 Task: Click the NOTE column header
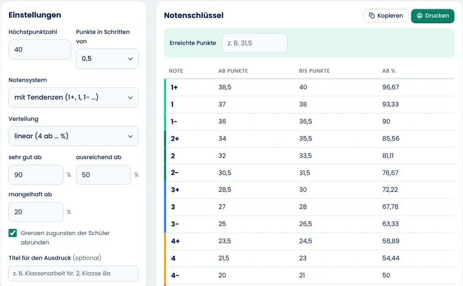click(x=176, y=71)
